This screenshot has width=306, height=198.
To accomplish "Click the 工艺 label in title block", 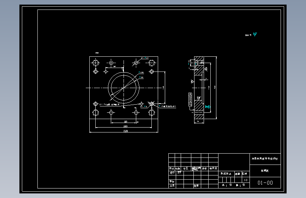I will [172, 186].
